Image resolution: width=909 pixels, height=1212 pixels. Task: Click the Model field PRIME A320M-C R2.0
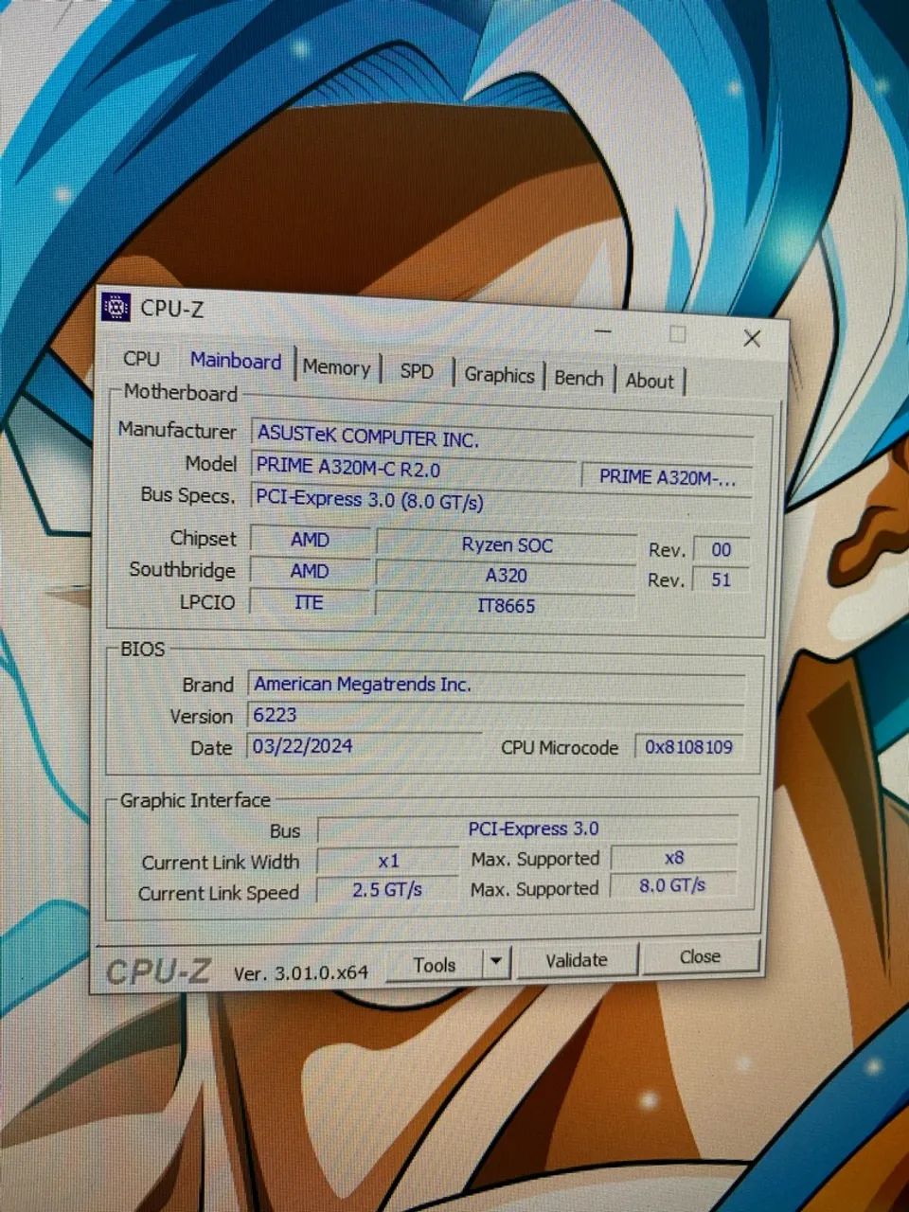[414, 469]
